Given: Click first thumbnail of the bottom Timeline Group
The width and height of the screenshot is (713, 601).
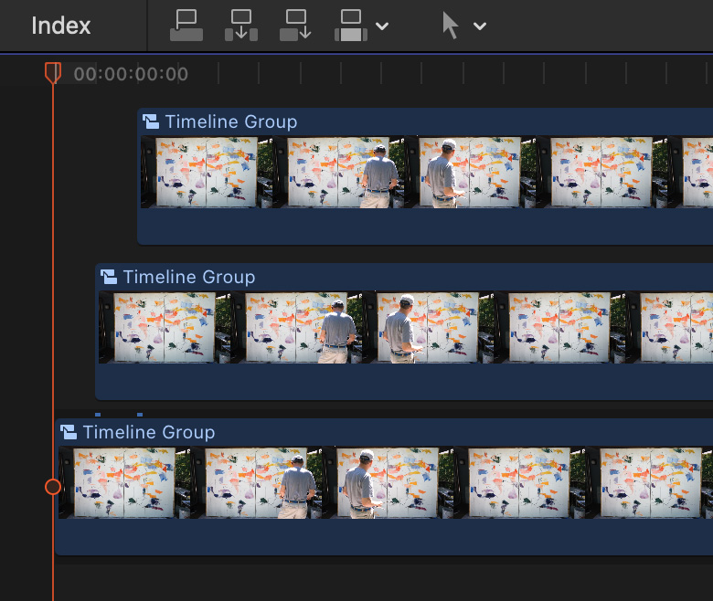Looking at the screenshot, I should tap(124, 483).
